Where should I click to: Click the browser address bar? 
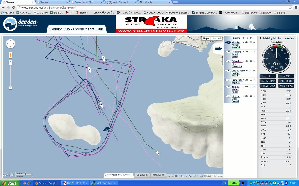tap(146, 7)
